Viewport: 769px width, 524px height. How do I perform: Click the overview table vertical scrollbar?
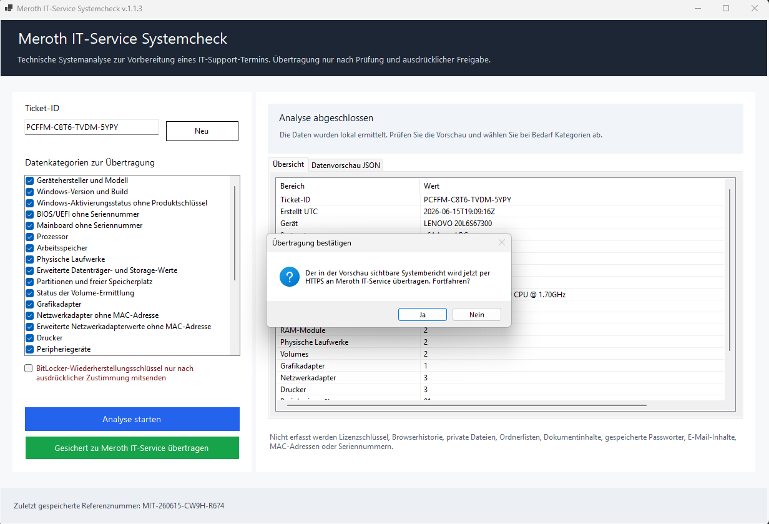click(x=730, y=270)
